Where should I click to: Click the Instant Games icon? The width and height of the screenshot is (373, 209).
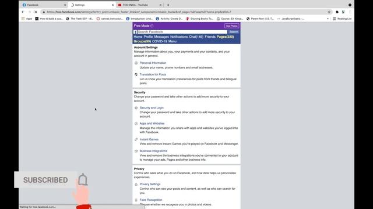coord(136,139)
